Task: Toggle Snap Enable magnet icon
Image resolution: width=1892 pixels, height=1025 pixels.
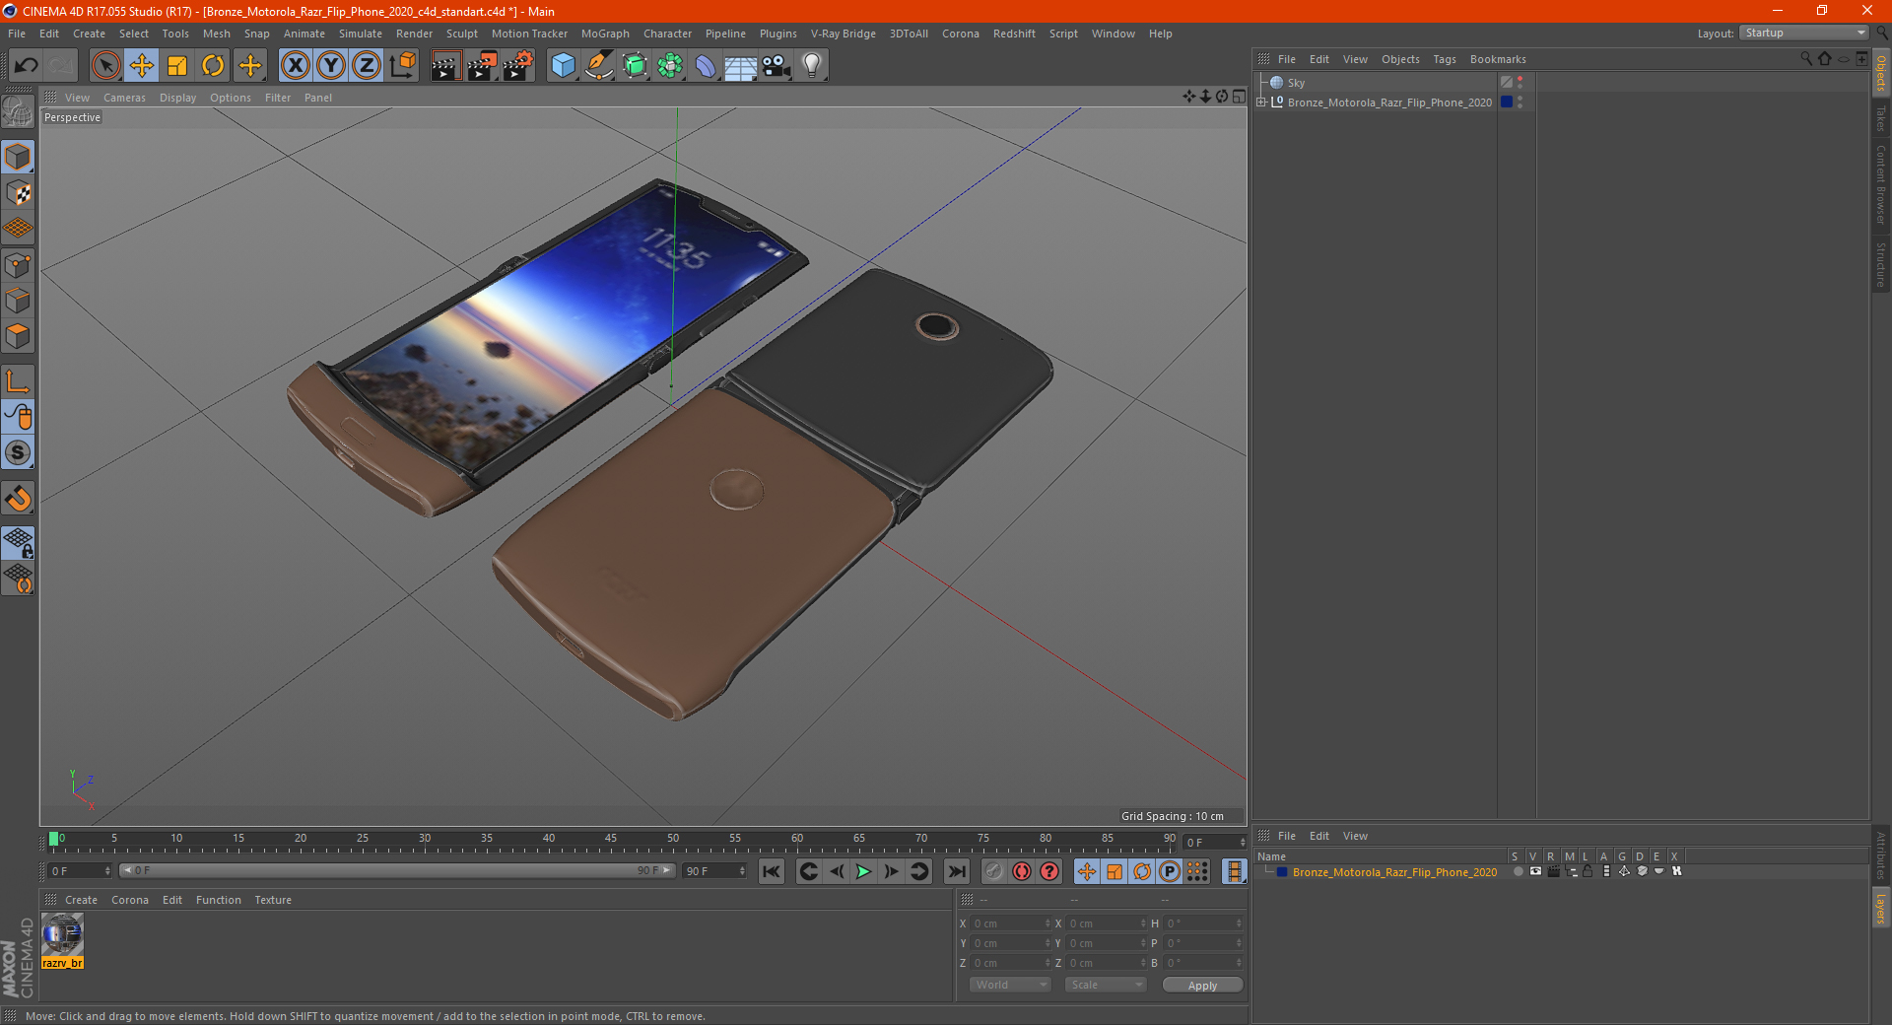Action: click(18, 498)
